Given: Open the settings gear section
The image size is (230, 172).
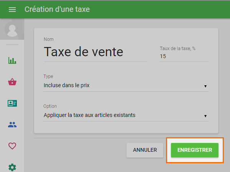Looking at the screenshot, I should 12,167.
